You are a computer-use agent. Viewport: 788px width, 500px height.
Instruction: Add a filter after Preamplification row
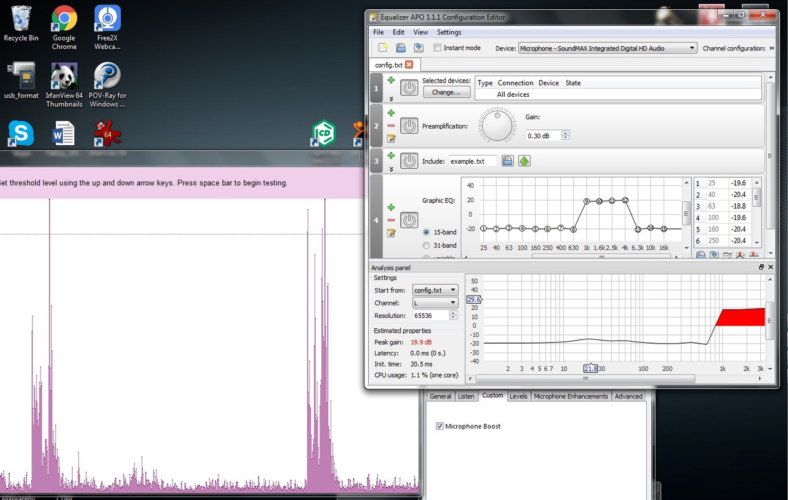(391, 113)
